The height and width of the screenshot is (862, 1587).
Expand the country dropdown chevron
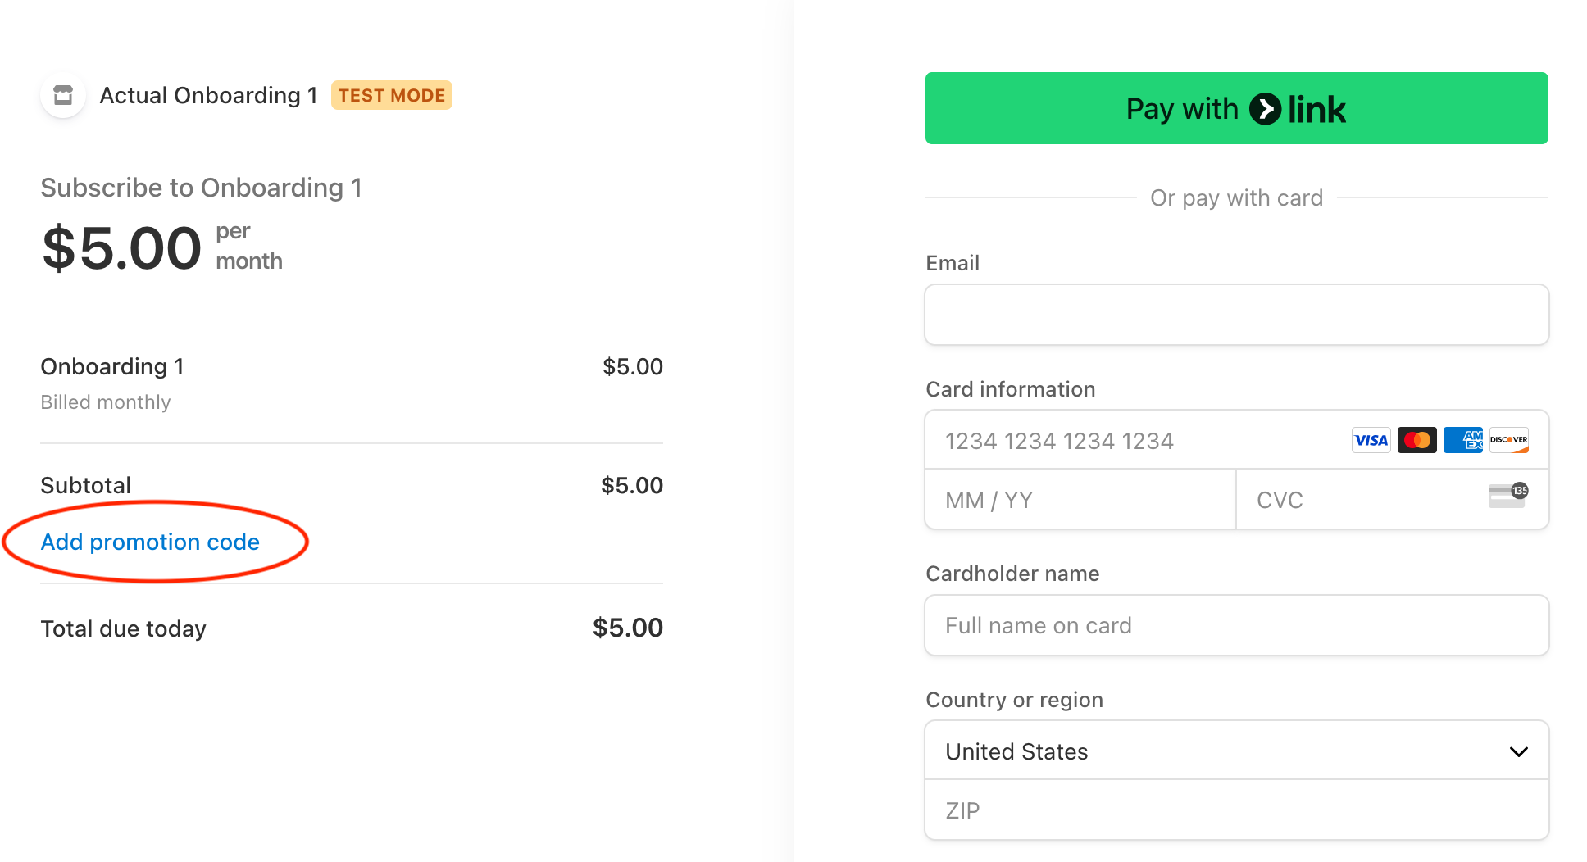pos(1518,751)
